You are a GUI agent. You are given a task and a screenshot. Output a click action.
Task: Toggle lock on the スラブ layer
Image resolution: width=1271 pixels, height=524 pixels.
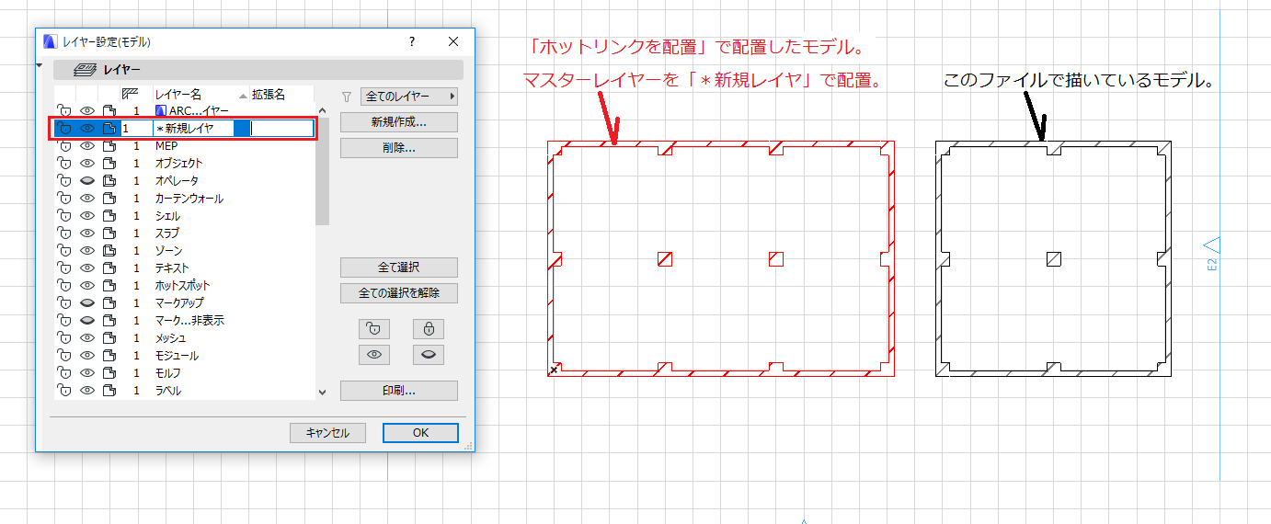(x=64, y=234)
